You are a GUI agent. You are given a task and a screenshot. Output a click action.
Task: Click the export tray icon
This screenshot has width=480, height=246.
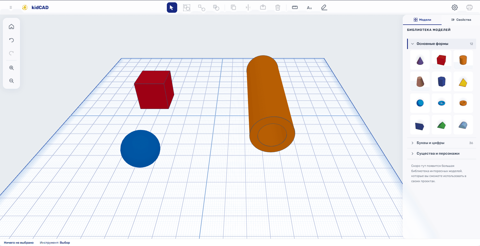[x=263, y=8]
